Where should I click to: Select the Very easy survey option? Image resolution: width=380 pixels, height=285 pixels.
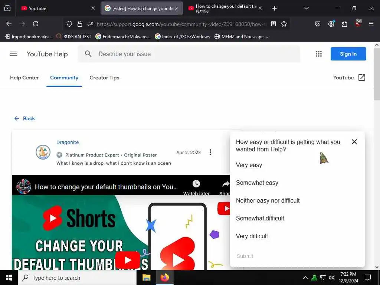(x=249, y=165)
